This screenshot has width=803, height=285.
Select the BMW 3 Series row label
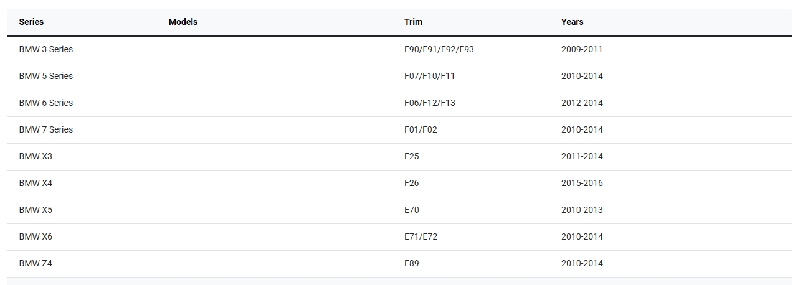pos(45,49)
